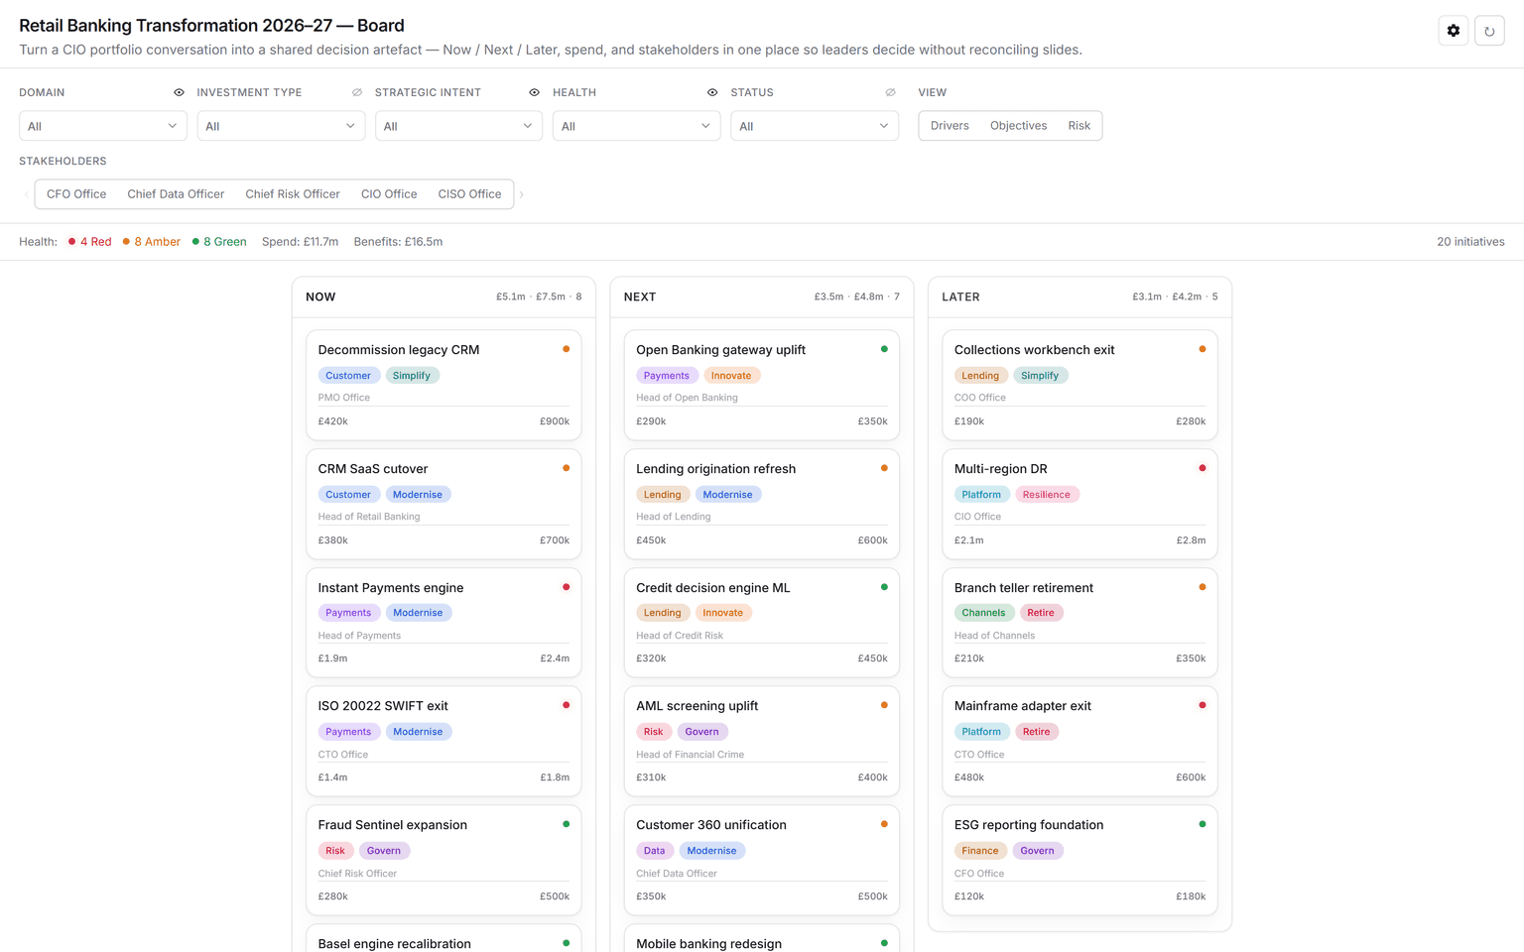Open the Domain filter dropdown
The height and width of the screenshot is (952, 1524).
click(x=103, y=126)
